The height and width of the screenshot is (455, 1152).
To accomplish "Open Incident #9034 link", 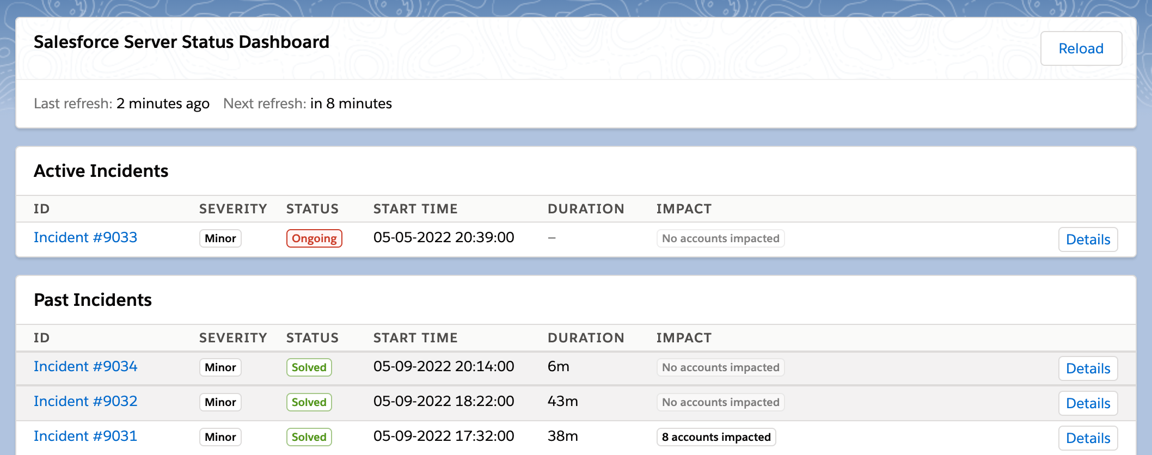I will (x=85, y=366).
